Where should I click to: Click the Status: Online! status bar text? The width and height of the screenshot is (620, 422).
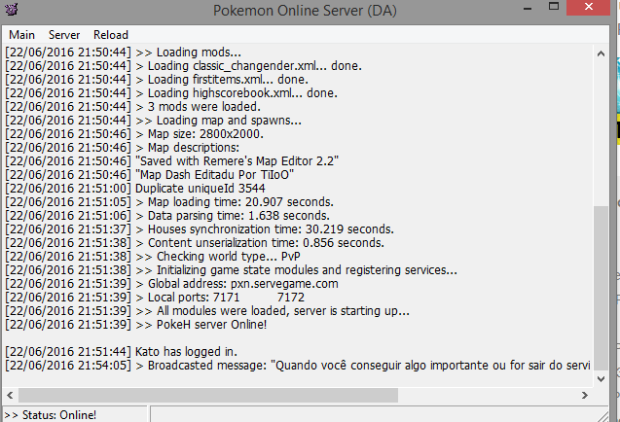[x=51, y=415]
